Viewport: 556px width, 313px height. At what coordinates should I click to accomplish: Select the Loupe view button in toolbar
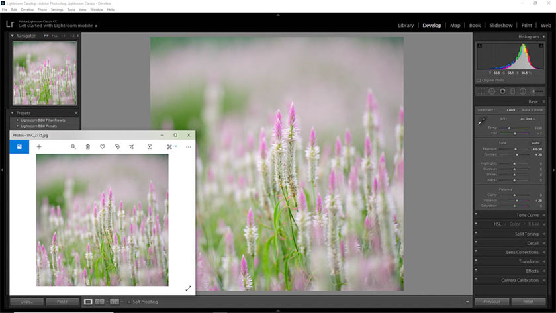click(x=88, y=302)
